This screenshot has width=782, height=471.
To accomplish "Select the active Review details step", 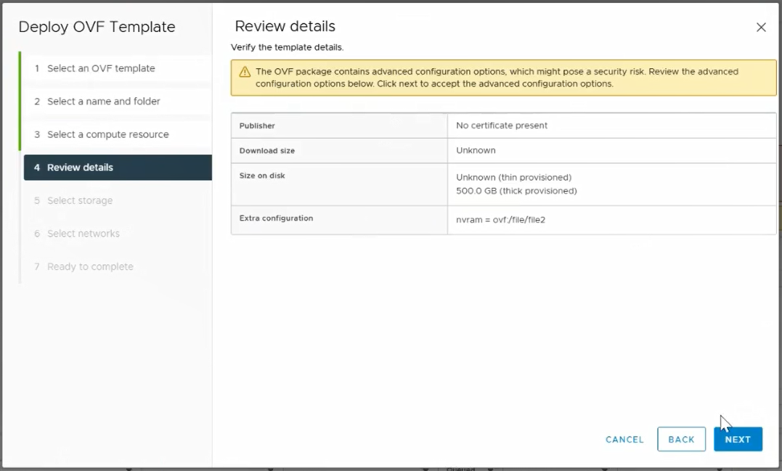I will [x=80, y=168].
